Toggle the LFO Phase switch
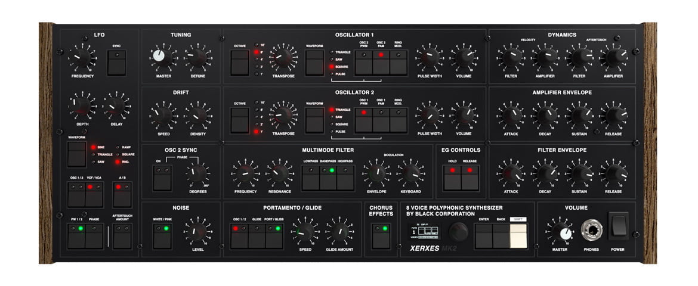The image size is (698, 286). 94,236
